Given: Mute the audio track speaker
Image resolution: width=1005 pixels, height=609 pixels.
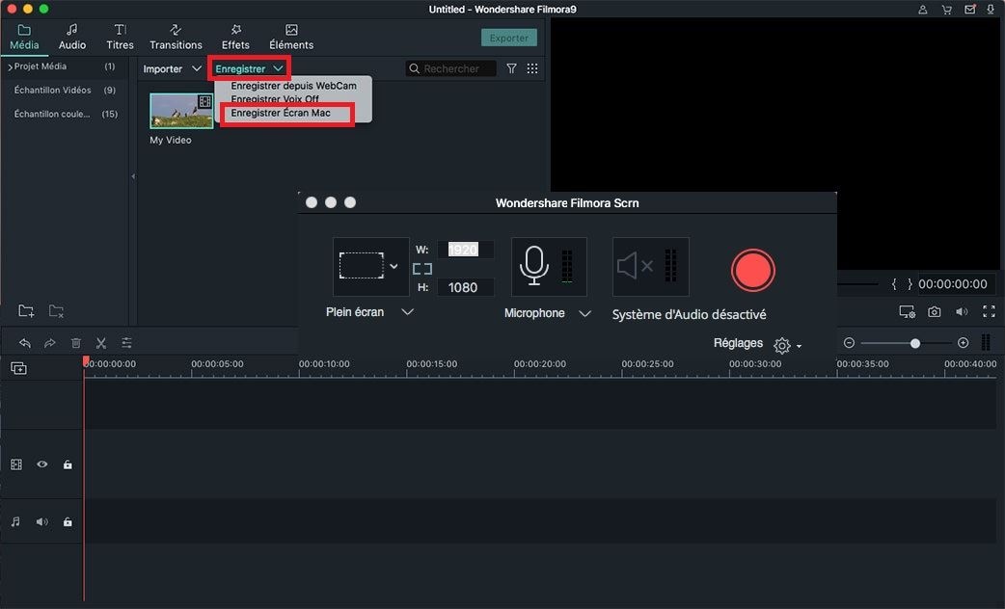Looking at the screenshot, I should pos(42,522).
